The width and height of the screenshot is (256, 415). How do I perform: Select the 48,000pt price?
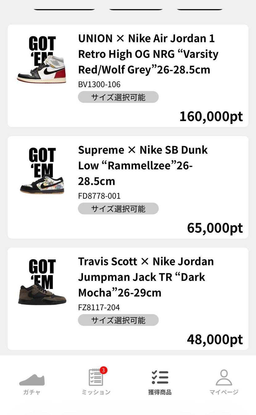215,340
